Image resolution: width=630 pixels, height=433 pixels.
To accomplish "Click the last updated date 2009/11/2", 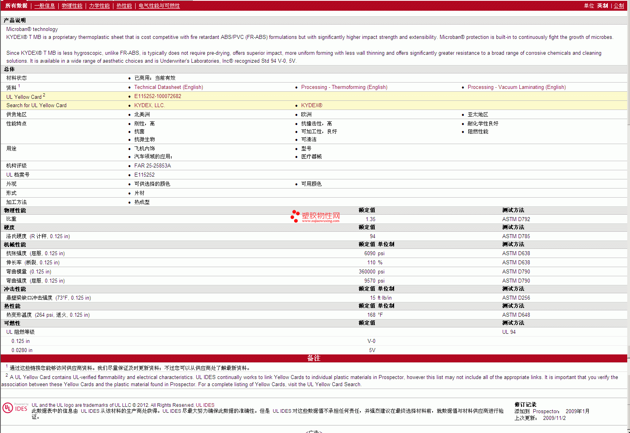I will click(x=554, y=418).
